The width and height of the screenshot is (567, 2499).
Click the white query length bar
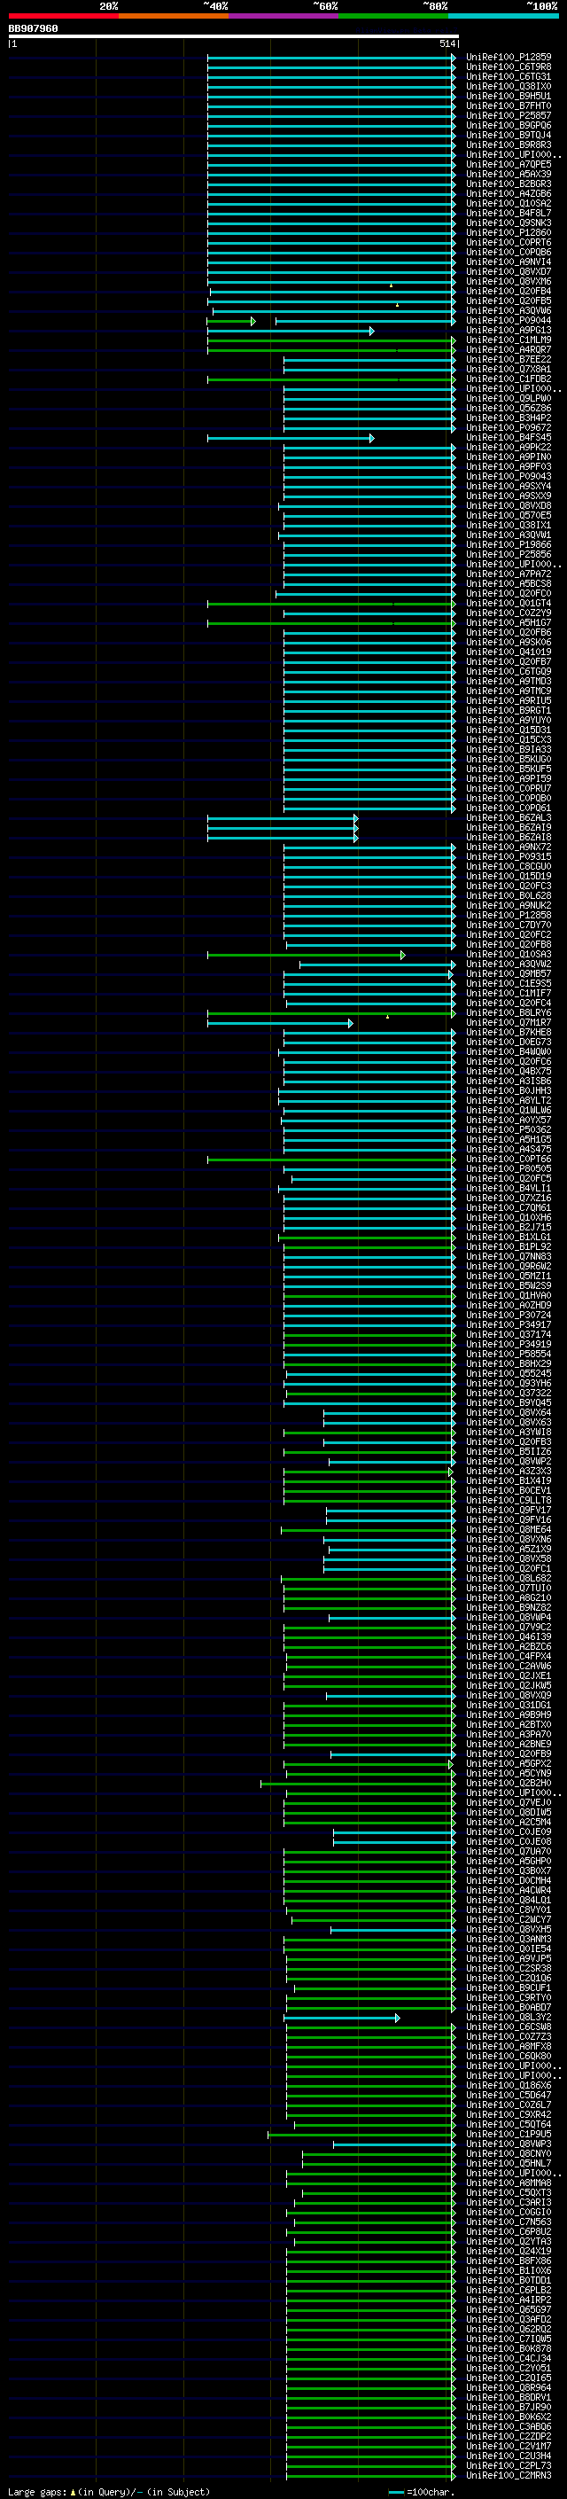(x=234, y=37)
